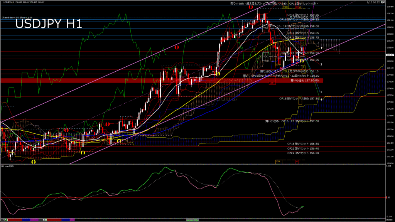
Task: Click the LWL marker above MACD panel
Action: (x=278, y=161)
